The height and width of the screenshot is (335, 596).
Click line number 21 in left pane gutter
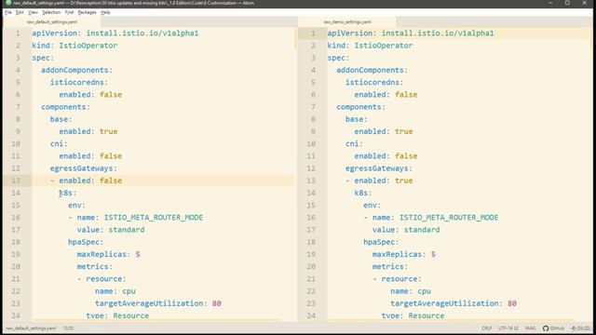[16, 279]
